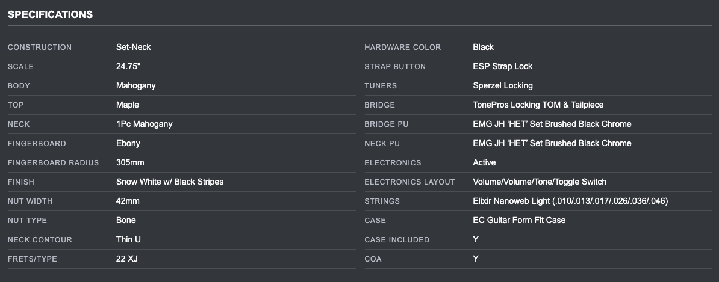
Task: Click the Maple top value
Action: click(128, 105)
